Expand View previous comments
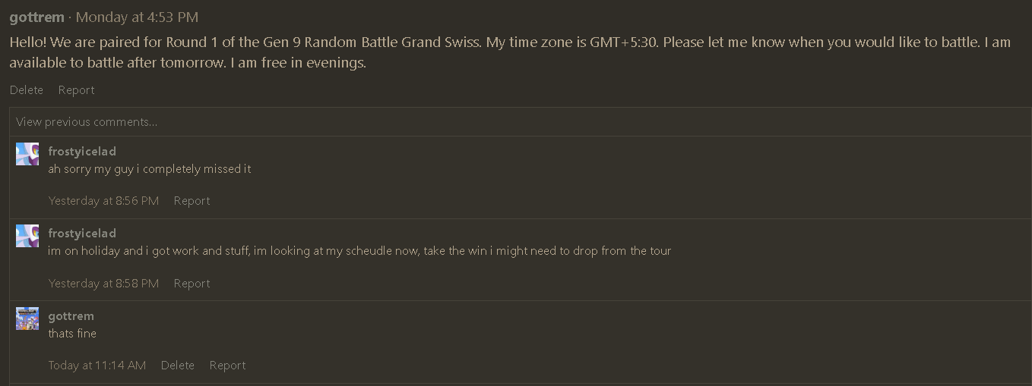The image size is (1032, 386). tap(87, 122)
